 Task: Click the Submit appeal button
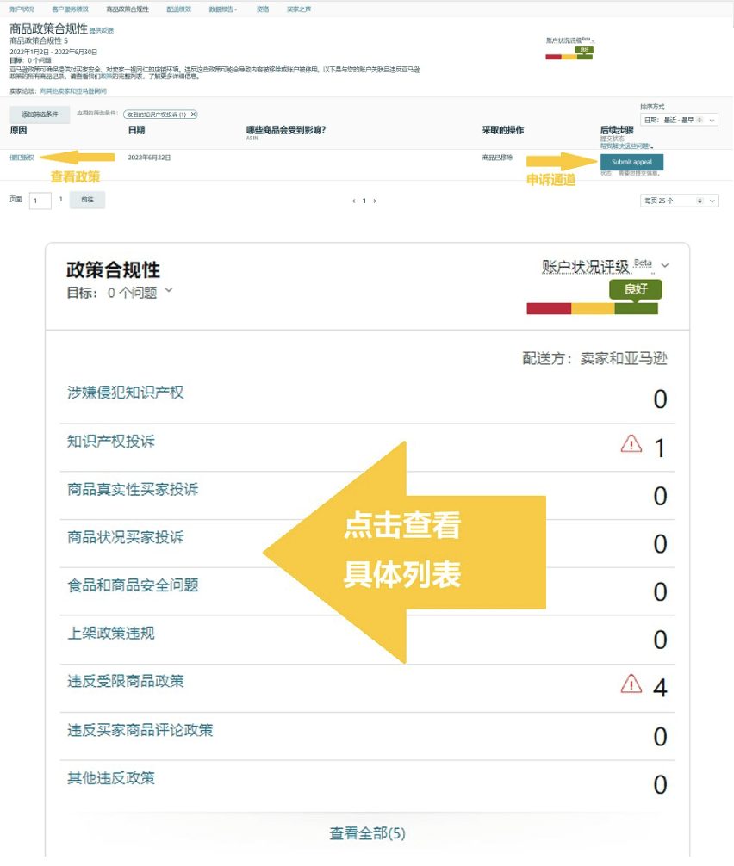point(631,162)
